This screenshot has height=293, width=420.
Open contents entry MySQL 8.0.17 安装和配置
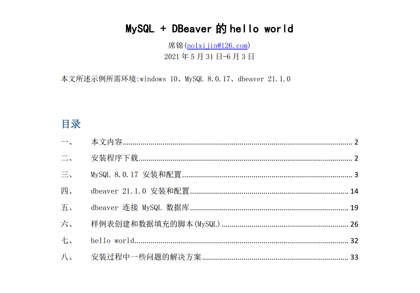pos(209,175)
